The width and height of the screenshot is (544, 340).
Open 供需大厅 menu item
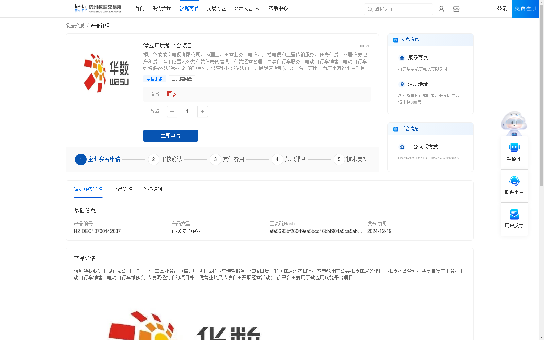point(162,8)
